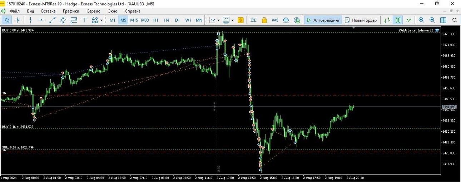
Task: Open the Вид menu
Action: click(x=30, y=11)
